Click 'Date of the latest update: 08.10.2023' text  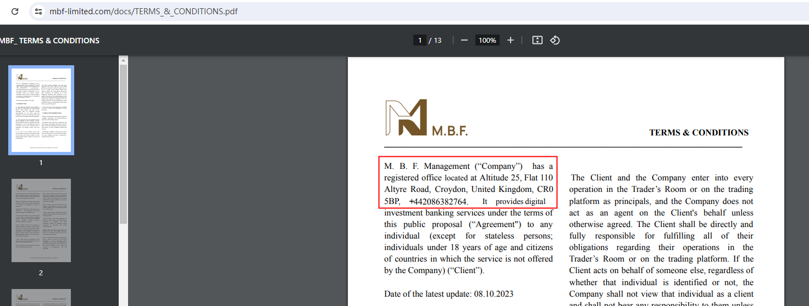(449, 294)
